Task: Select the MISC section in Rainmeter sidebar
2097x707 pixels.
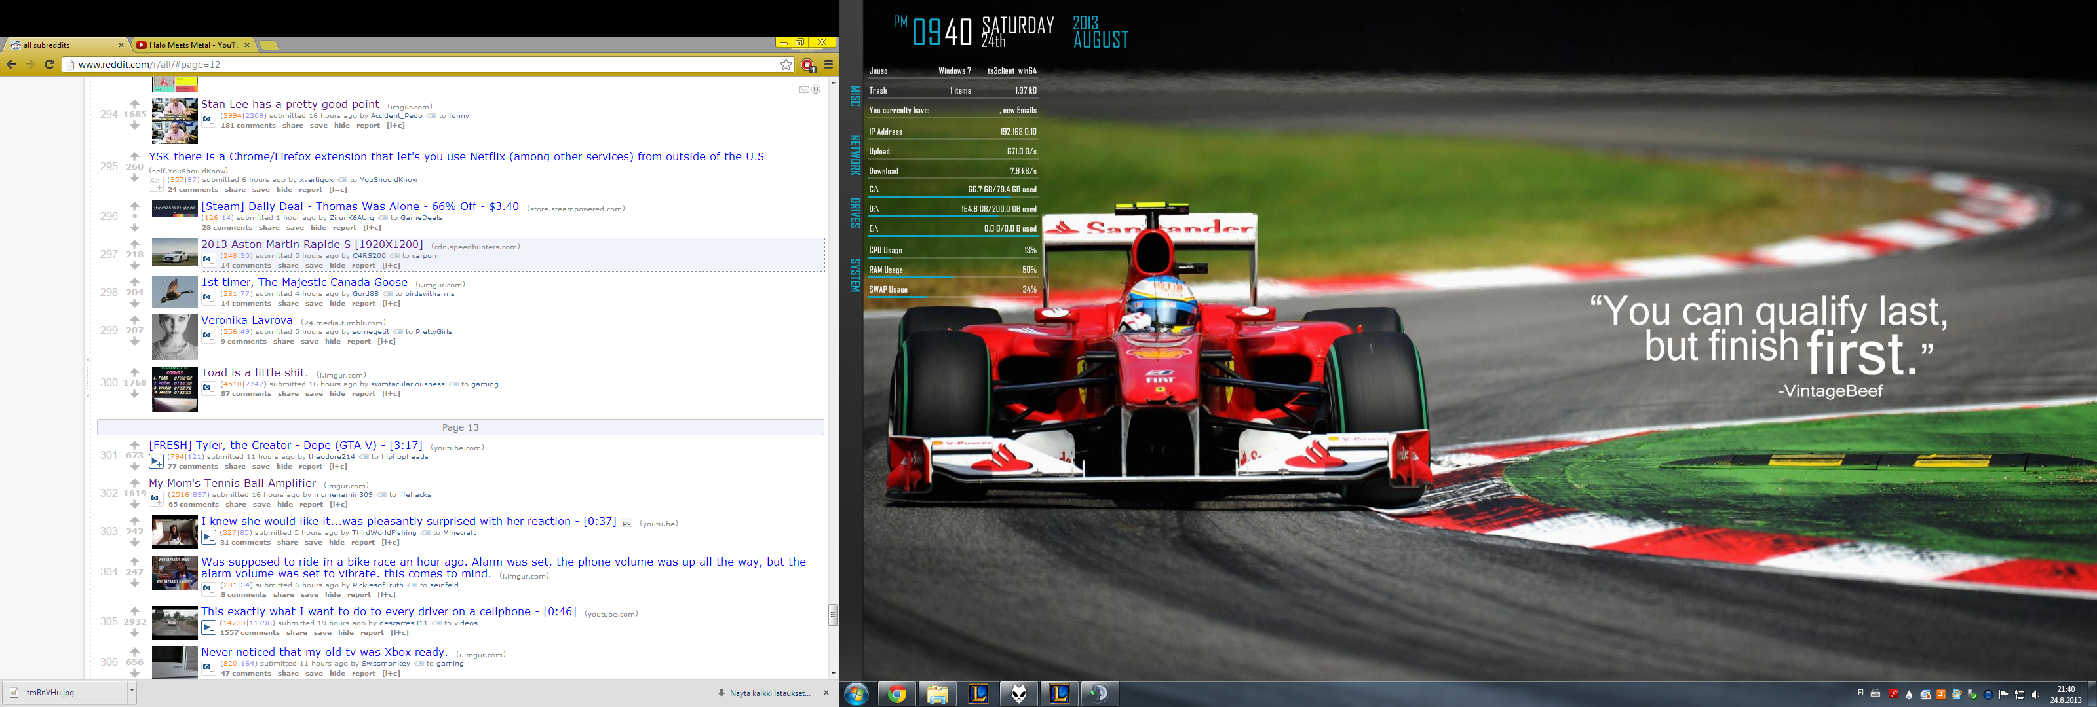Action: click(x=855, y=96)
